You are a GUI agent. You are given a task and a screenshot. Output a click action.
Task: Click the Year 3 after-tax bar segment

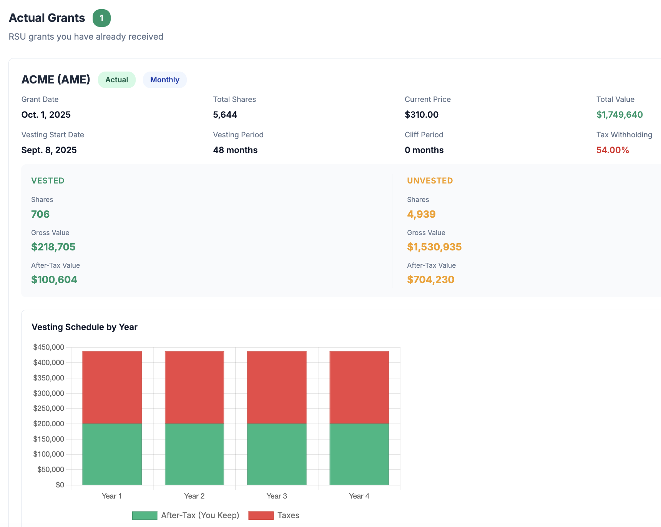(x=277, y=454)
